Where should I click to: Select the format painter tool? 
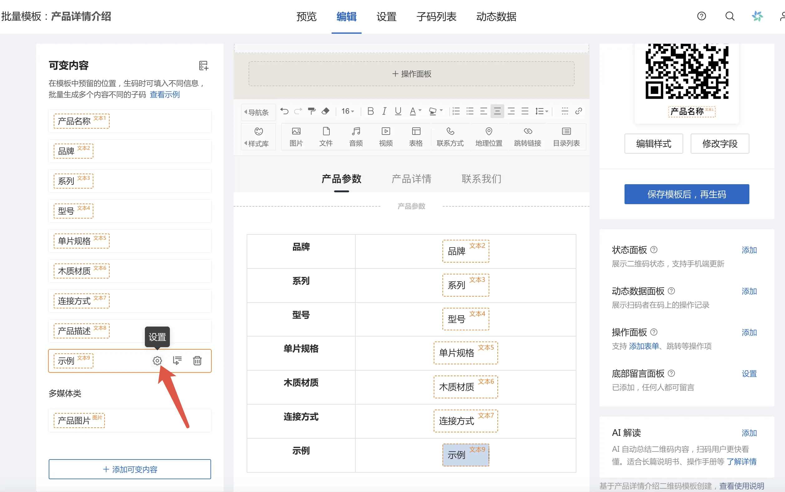[311, 111]
